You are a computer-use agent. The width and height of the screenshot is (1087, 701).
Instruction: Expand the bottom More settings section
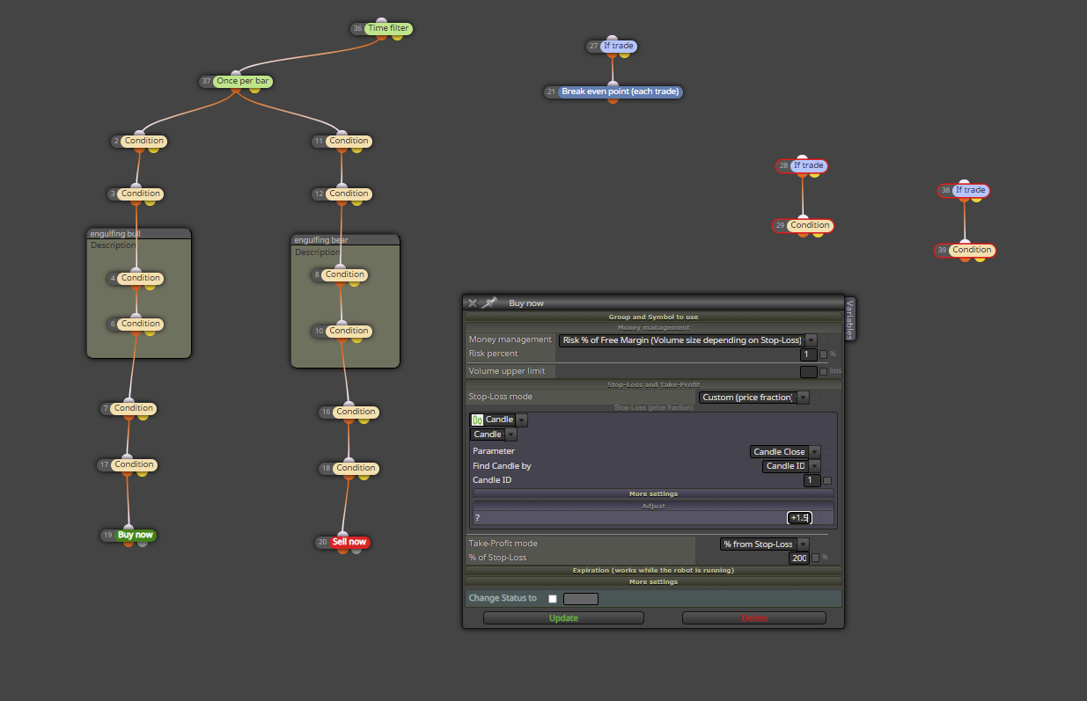point(653,582)
